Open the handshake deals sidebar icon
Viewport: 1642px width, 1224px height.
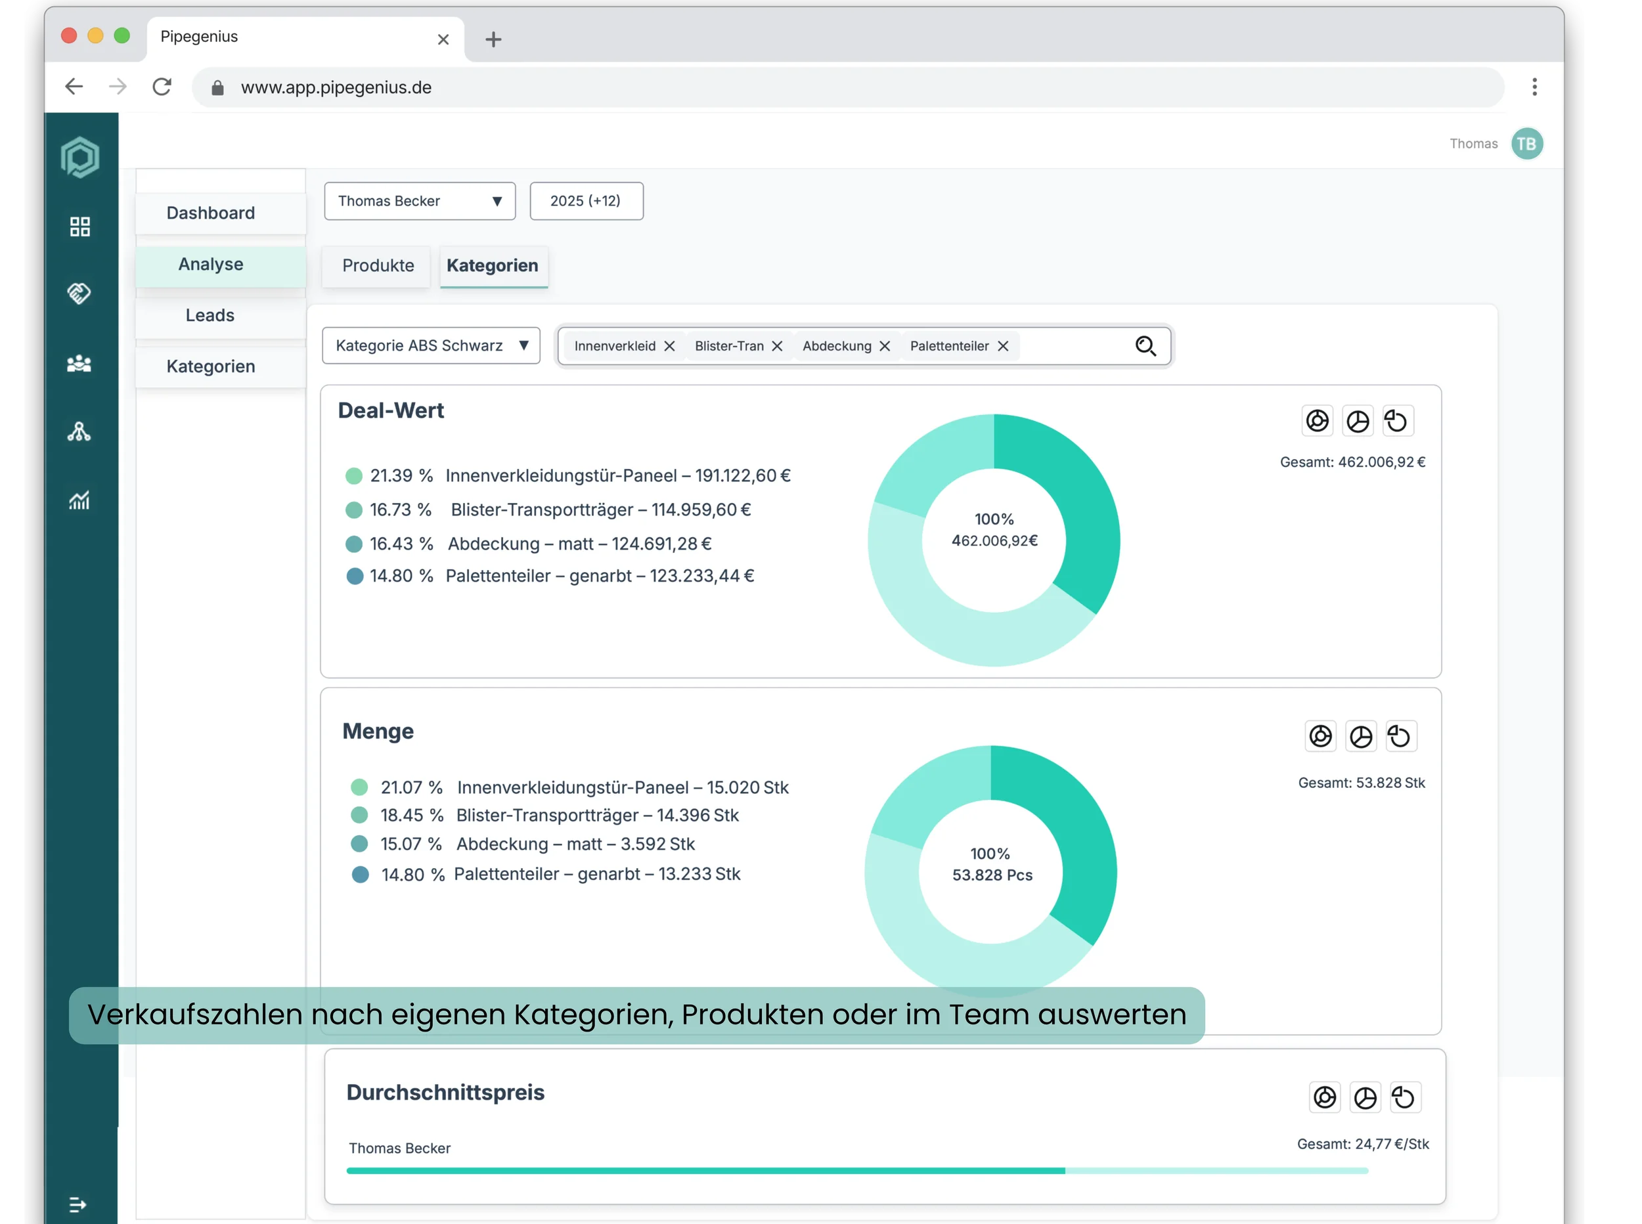pos(79,294)
